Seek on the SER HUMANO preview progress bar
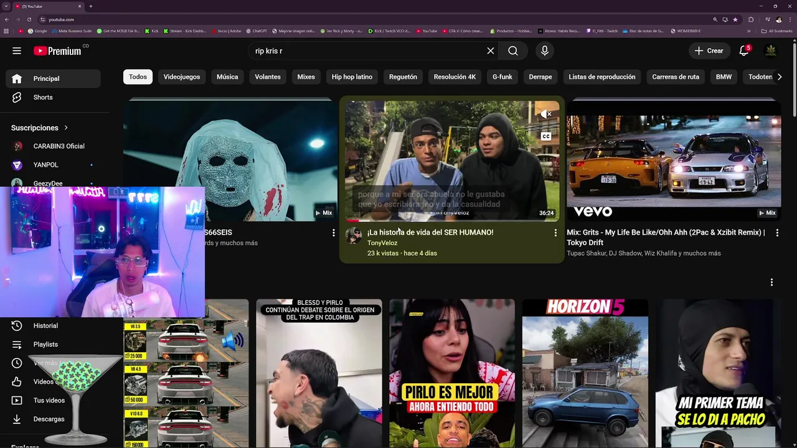The image size is (797, 448). pyautogui.click(x=452, y=220)
